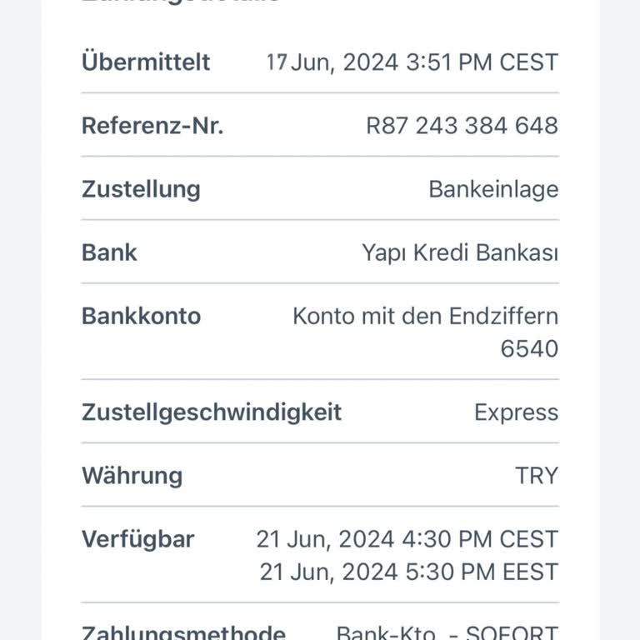Select availability time 4:30 PM CEST
The width and height of the screenshot is (640, 640).
point(479,539)
